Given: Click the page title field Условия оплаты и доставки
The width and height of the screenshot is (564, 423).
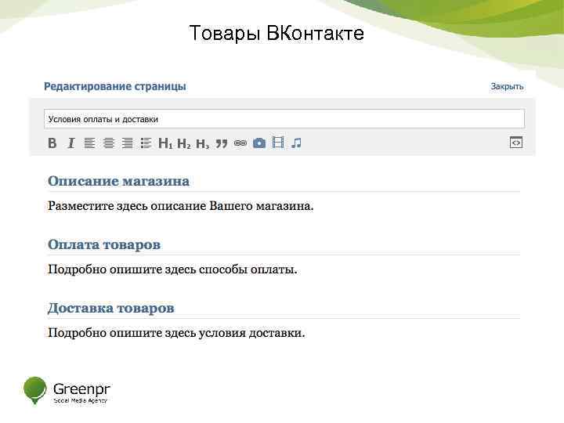Looking at the screenshot, I should [284, 119].
